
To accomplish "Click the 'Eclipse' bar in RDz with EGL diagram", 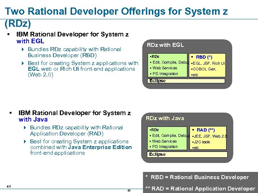I will point(186,81).
